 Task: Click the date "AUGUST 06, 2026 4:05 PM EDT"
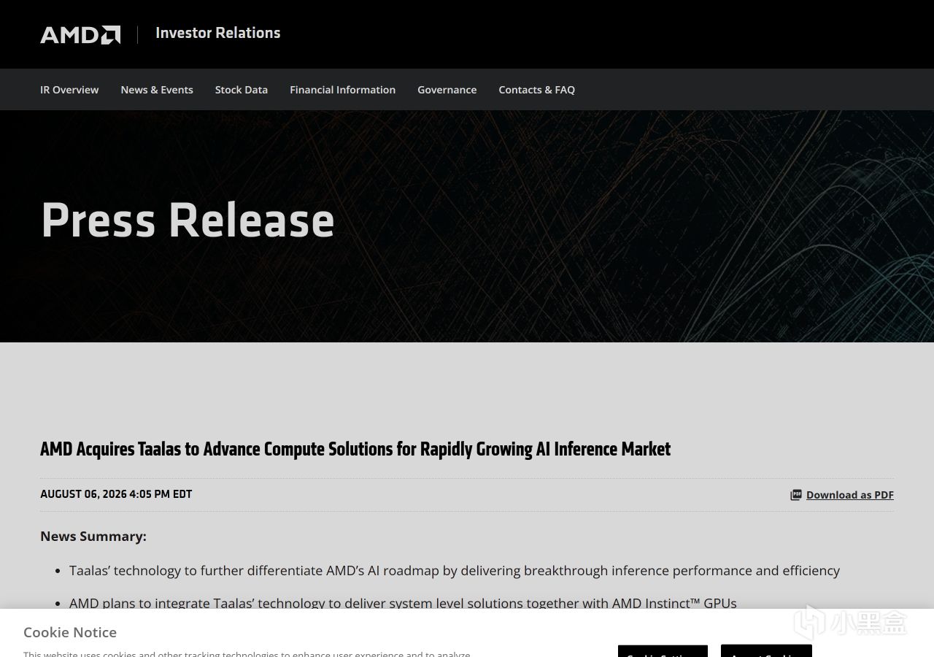pyautogui.click(x=116, y=494)
